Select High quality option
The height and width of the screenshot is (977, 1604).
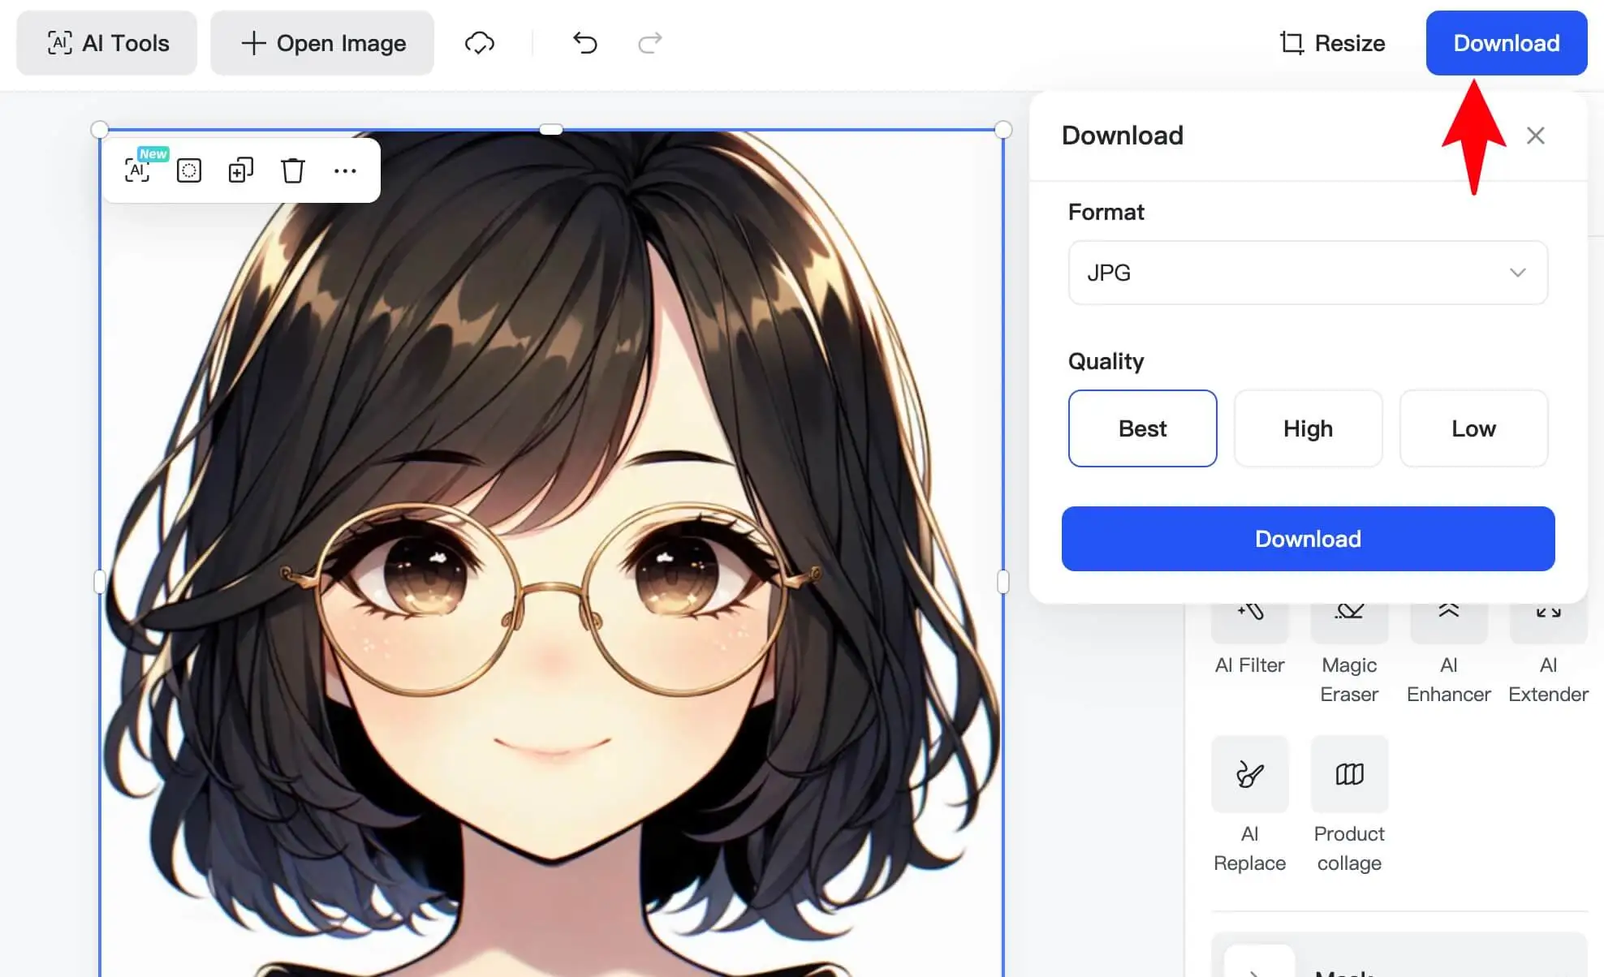(1307, 427)
